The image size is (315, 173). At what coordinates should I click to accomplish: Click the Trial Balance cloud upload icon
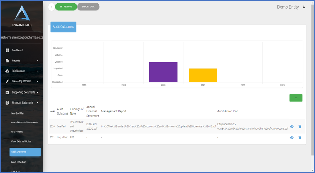[7, 71]
